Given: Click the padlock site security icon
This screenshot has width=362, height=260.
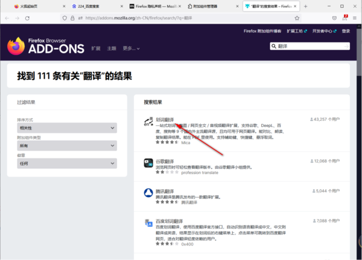Looking at the screenshot, I should [x=72, y=18].
